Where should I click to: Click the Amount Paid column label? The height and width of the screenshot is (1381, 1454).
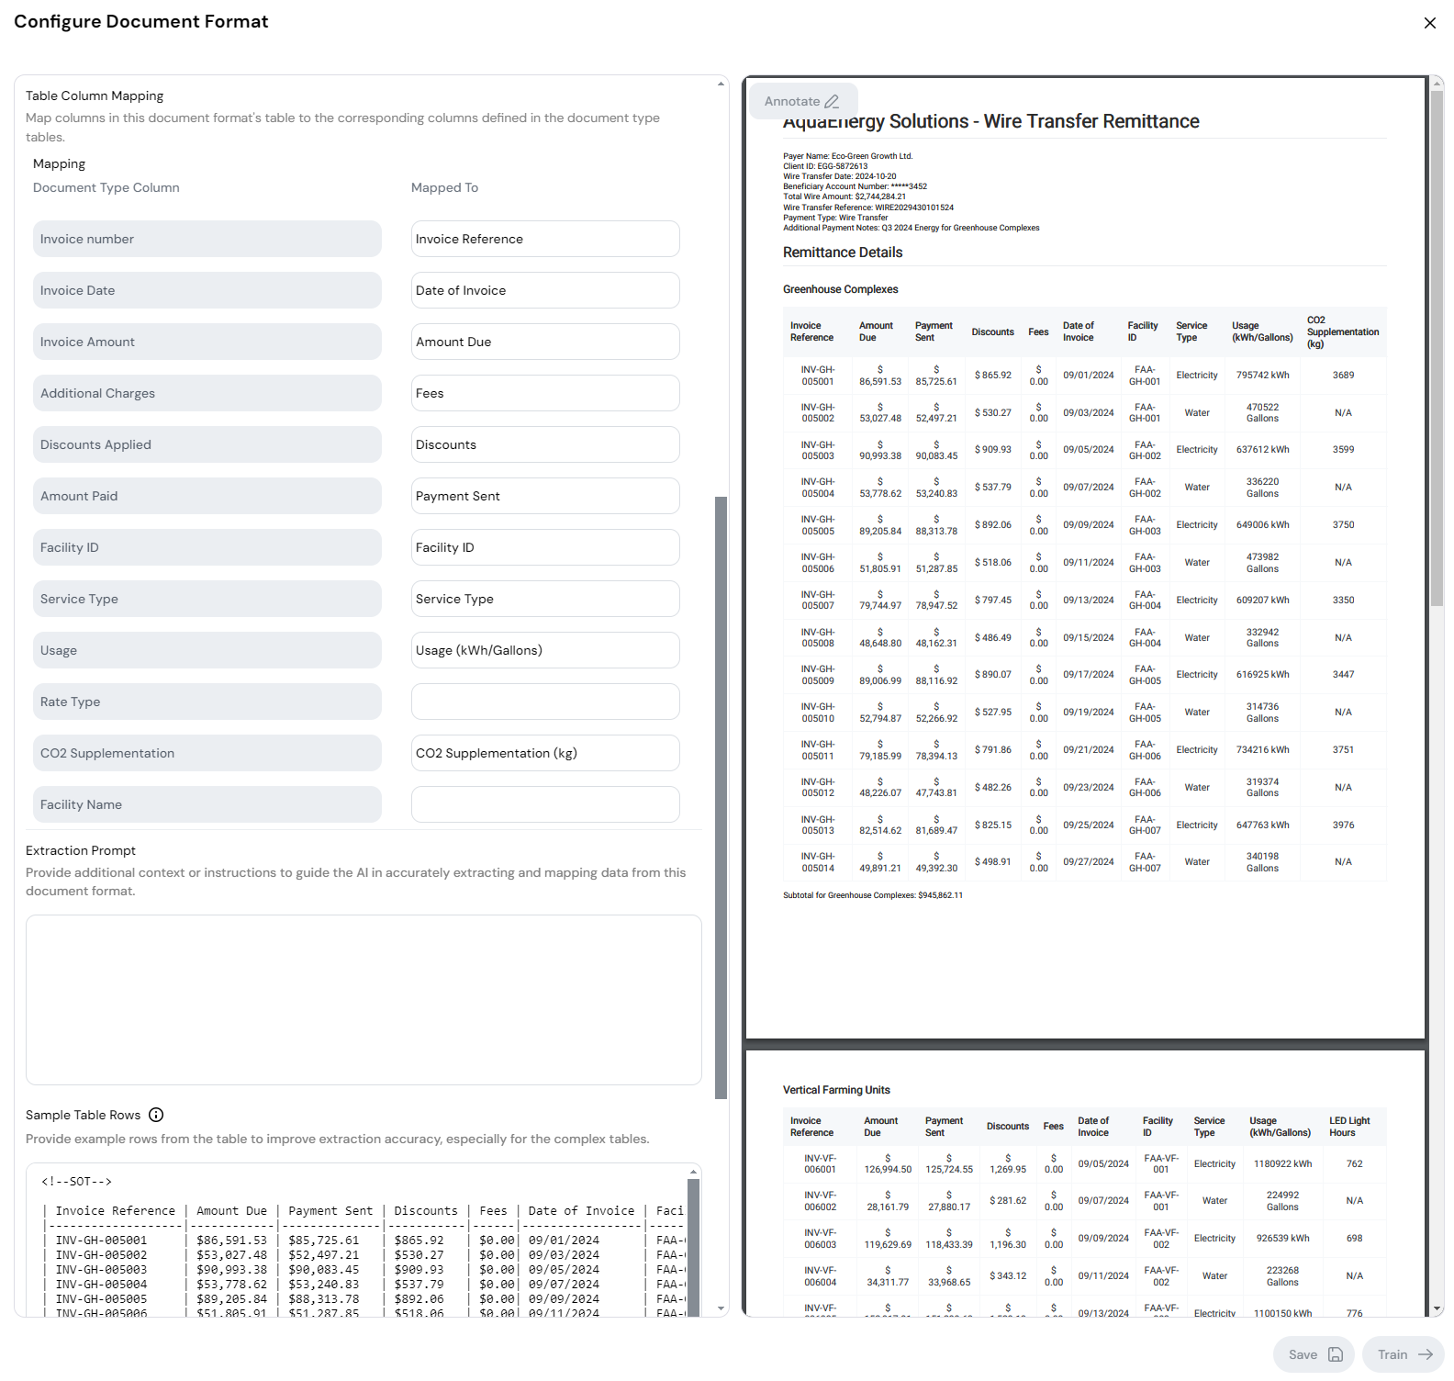tap(207, 496)
